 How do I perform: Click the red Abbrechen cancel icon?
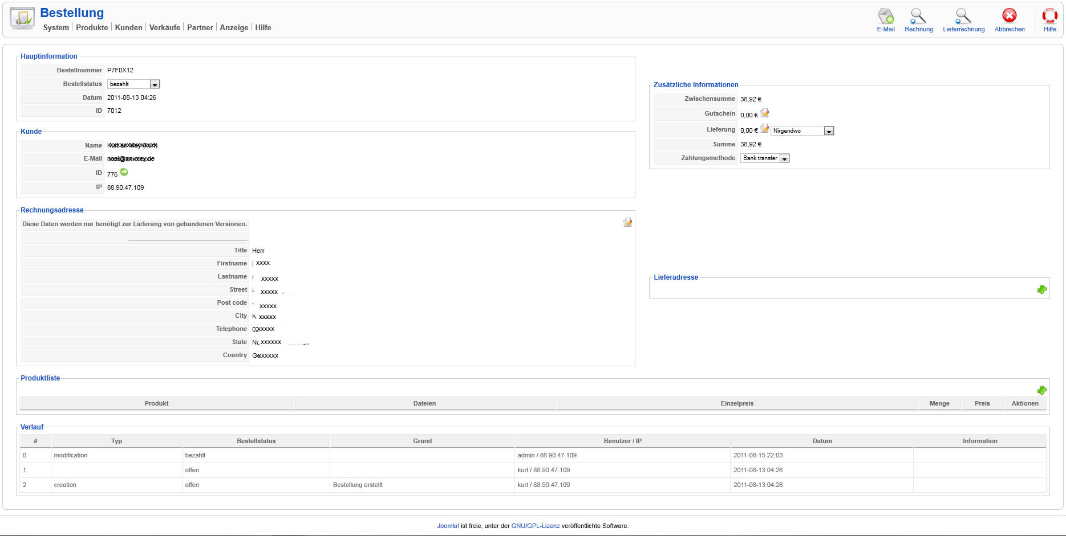click(1009, 16)
